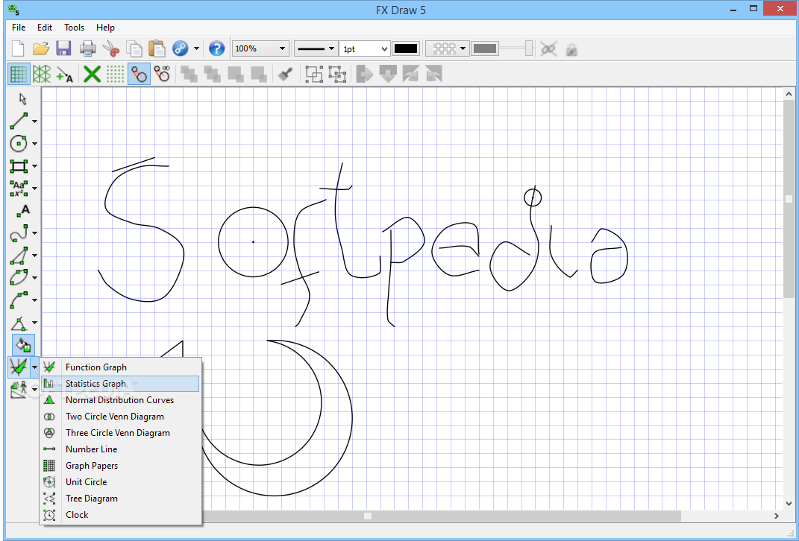Save the drawing with the floppy icon
Image resolution: width=799 pixels, height=541 pixels.
coord(63,49)
